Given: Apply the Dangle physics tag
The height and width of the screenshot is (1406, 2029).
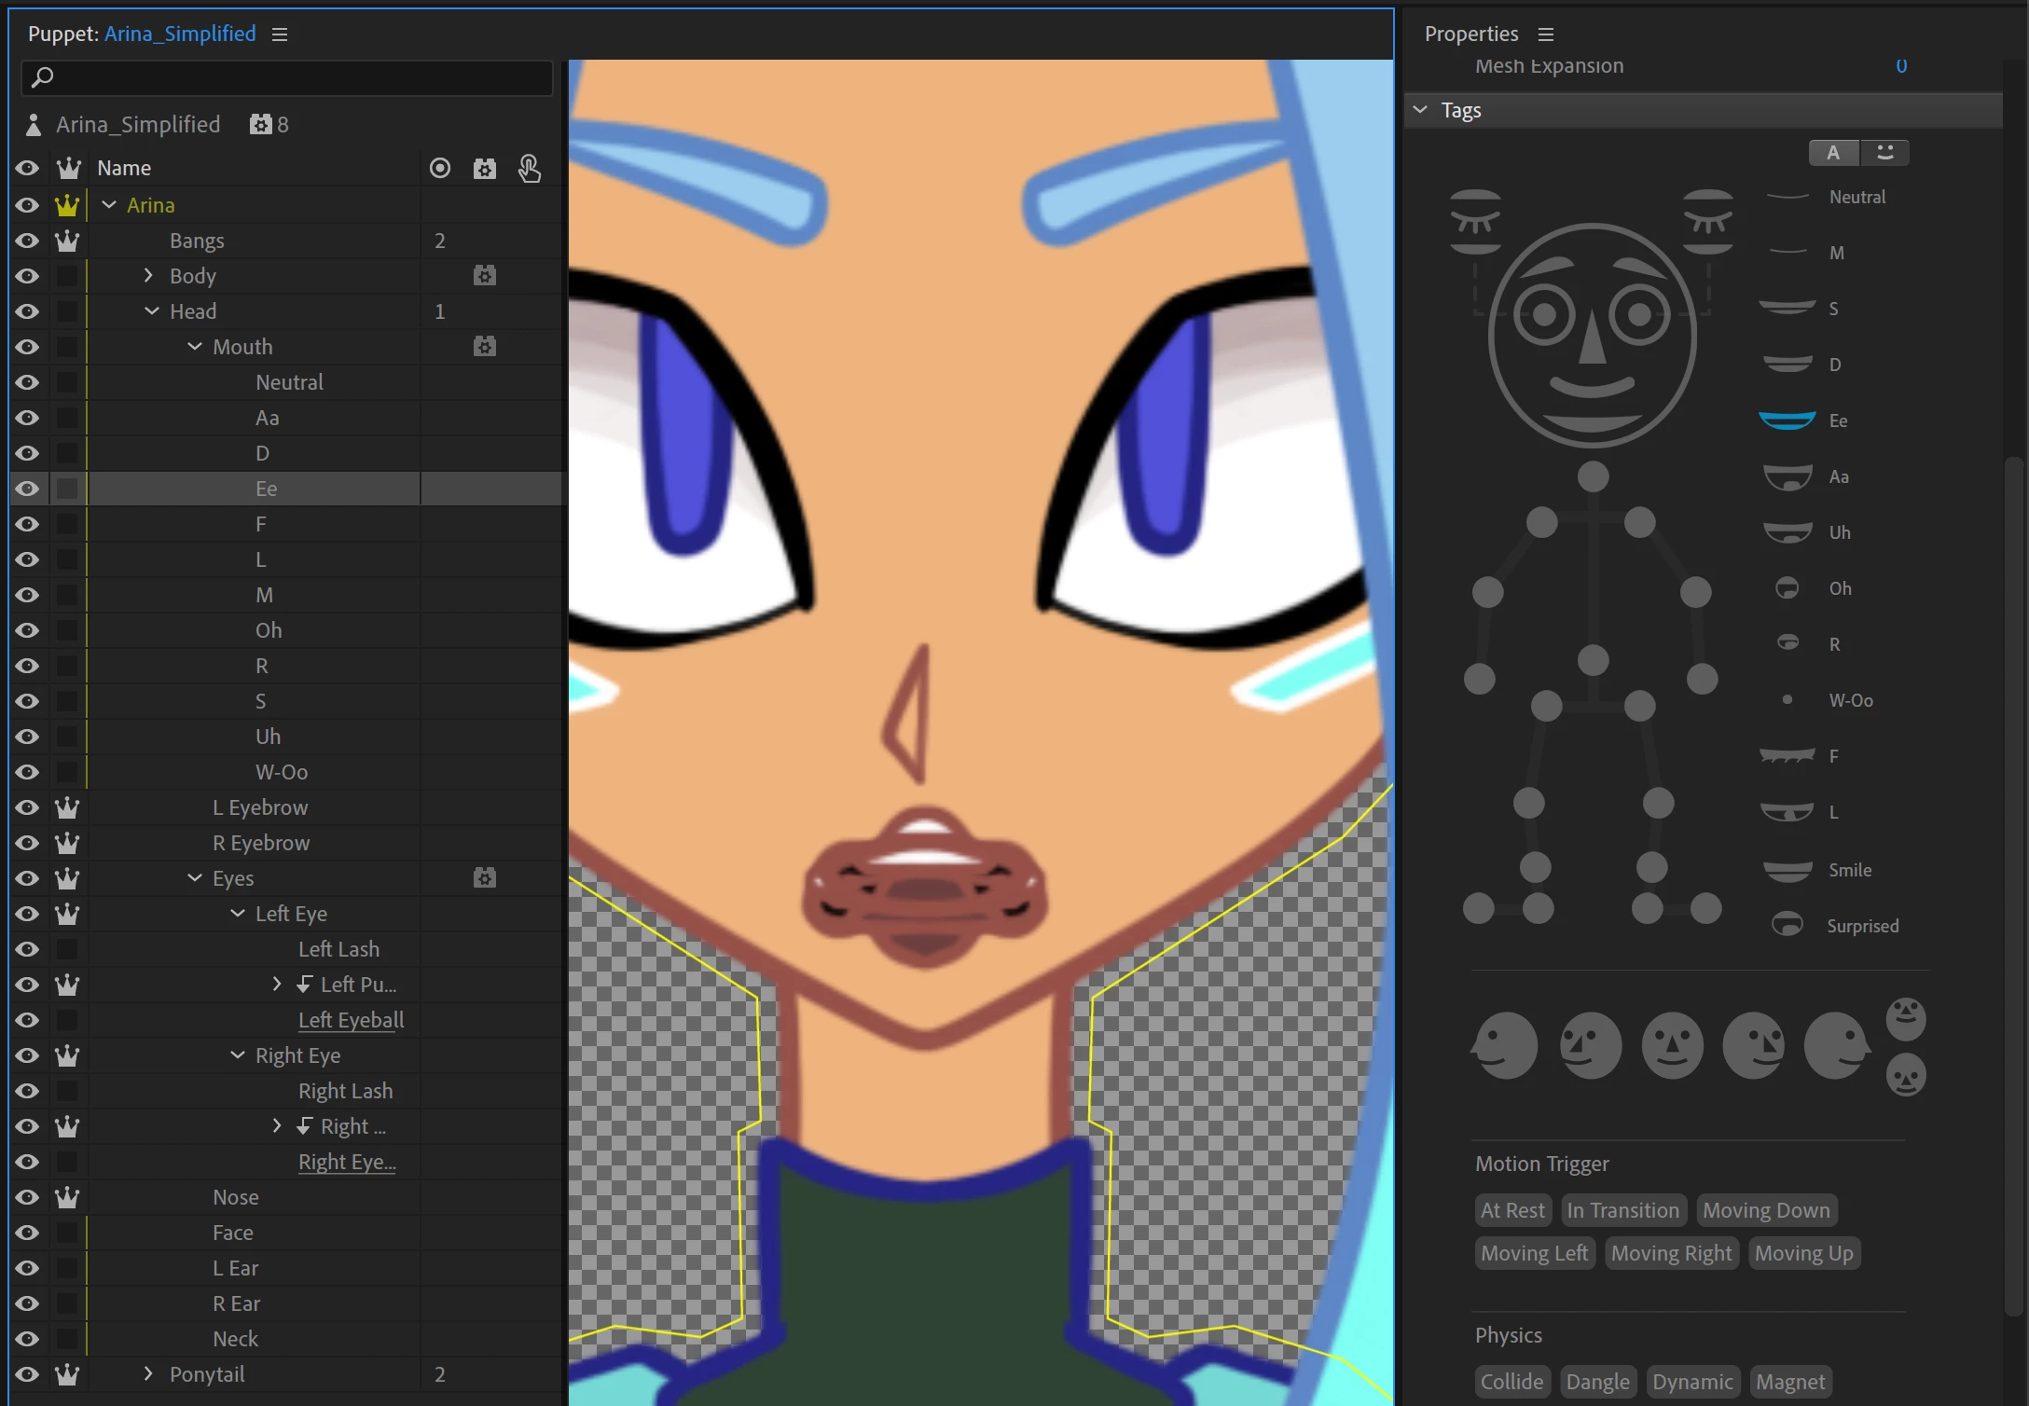Looking at the screenshot, I should click(x=1597, y=1382).
